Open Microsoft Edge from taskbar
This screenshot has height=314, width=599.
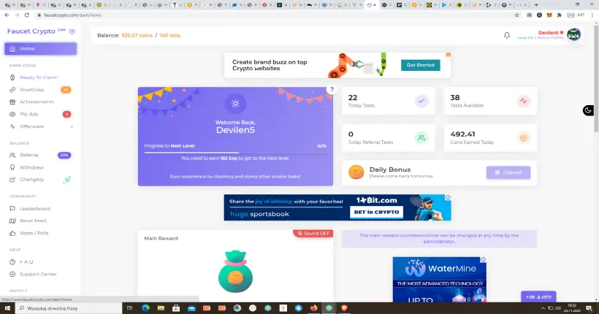pyautogui.click(x=145, y=308)
